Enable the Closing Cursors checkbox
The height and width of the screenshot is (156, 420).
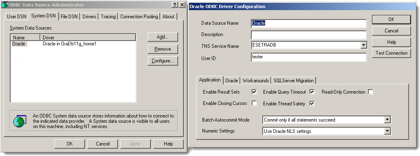click(x=254, y=103)
